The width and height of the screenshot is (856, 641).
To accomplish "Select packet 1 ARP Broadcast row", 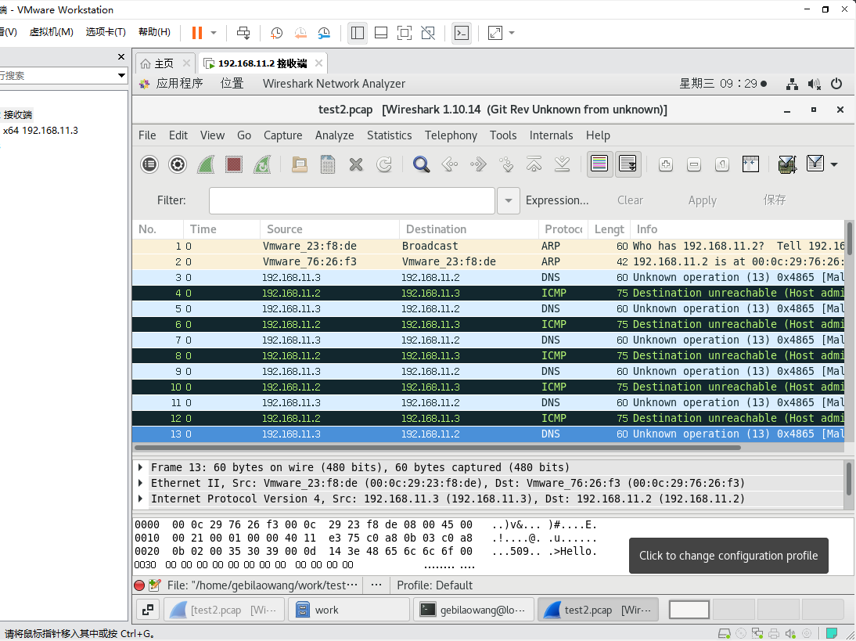I will point(488,247).
